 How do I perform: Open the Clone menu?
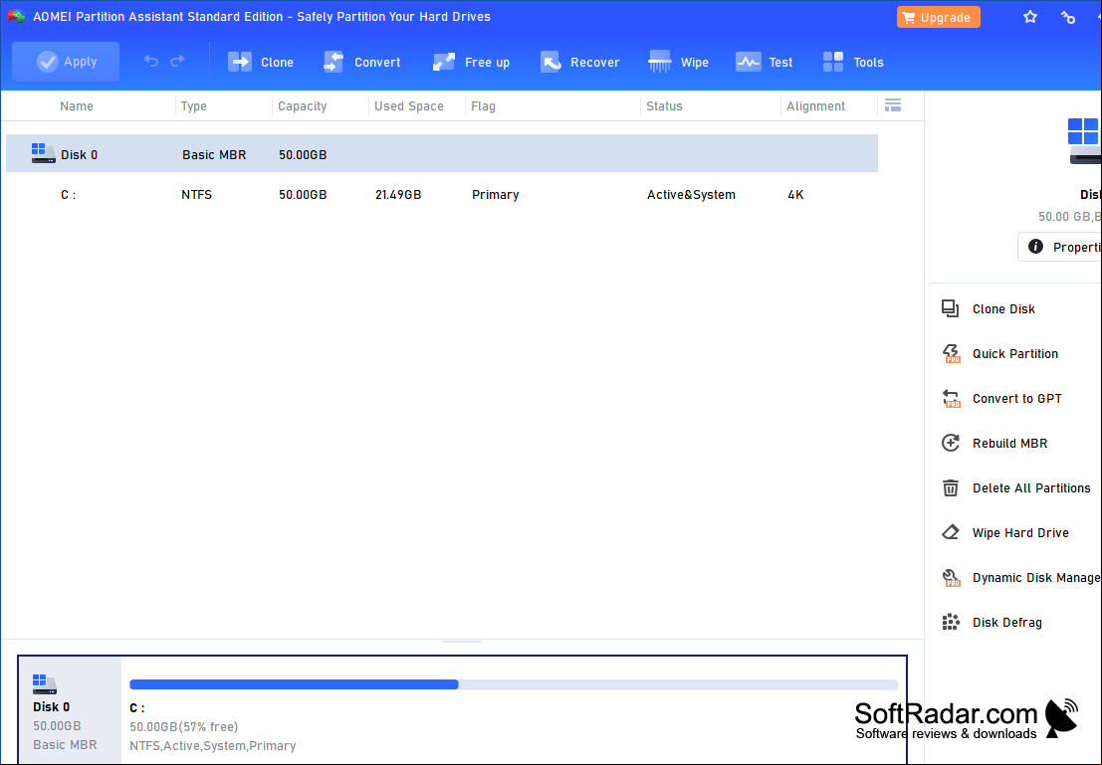pyautogui.click(x=261, y=63)
